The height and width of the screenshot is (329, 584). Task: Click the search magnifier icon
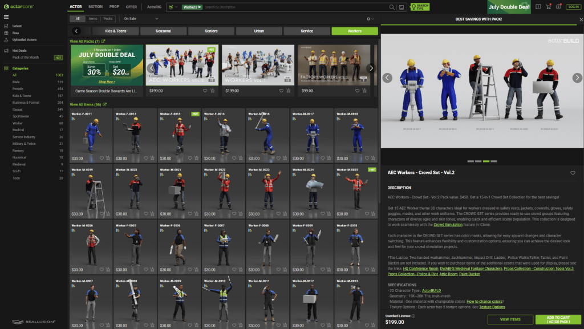pyautogui.click(x=392, y=7)
